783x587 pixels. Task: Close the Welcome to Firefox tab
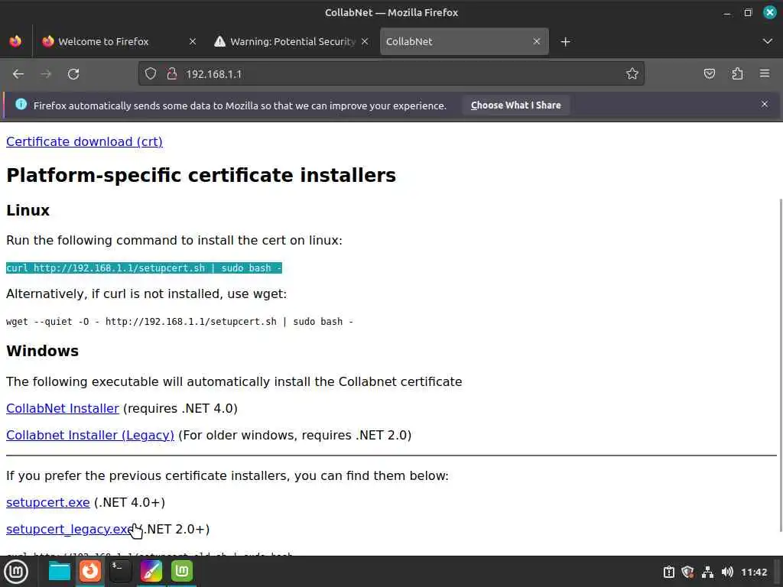point(193,41)
